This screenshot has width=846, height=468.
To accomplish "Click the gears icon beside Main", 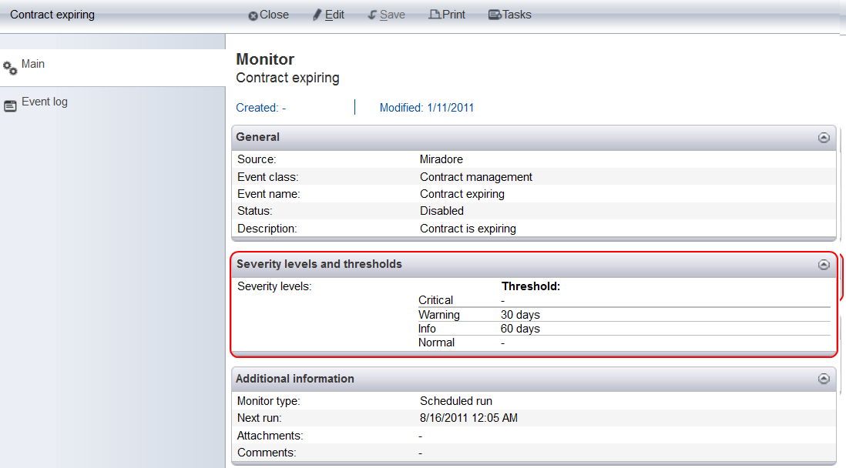I will click(x=10, y=69).
